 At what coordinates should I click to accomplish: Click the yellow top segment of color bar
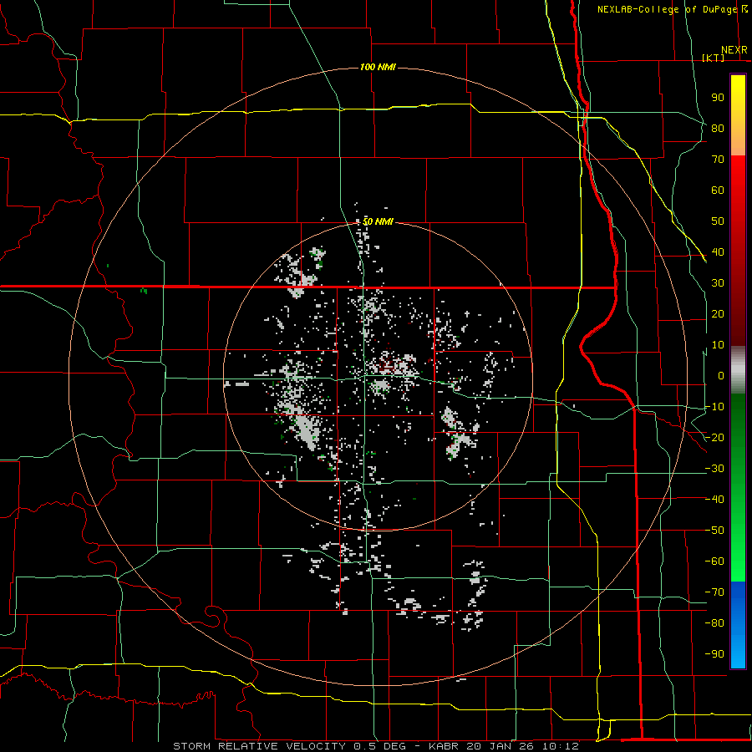(x=738, y=115)
